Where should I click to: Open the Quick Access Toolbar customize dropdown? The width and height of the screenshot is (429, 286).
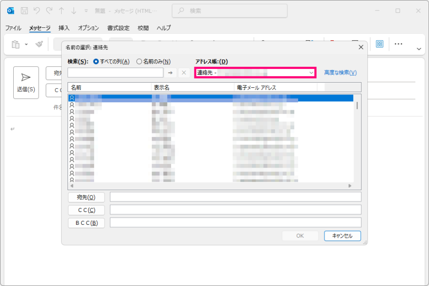click(x=86, y=10)
